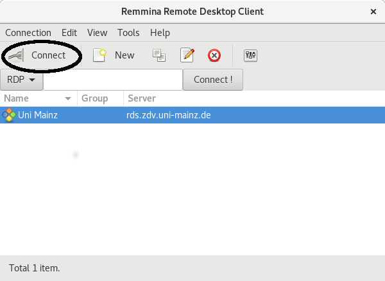Sort by Server column header
The image size is (385, 281).
pos(254,98)
